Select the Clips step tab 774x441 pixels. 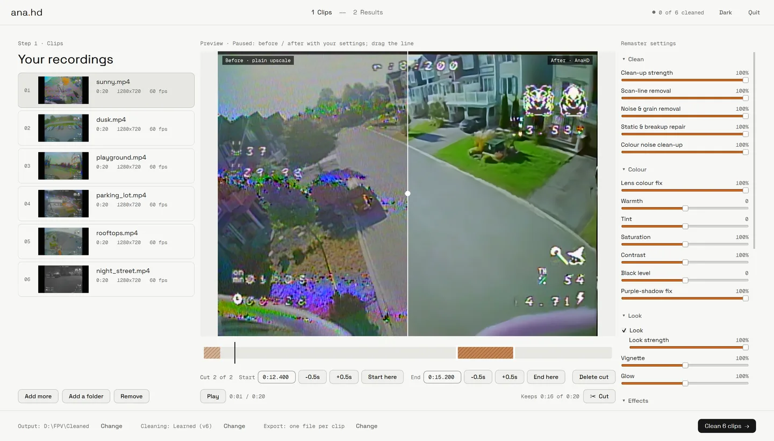click(x=321, y=12)
